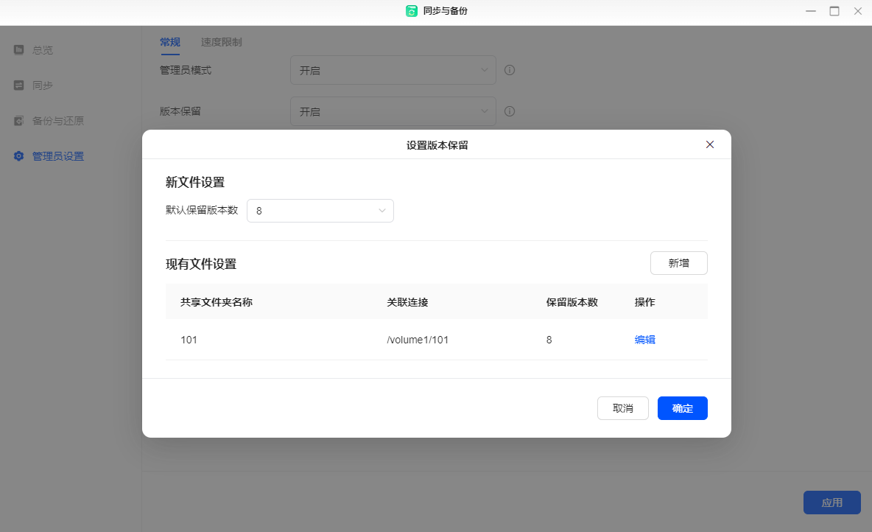Open 备份与还原 in the sidebar

[x=49, y=121]
